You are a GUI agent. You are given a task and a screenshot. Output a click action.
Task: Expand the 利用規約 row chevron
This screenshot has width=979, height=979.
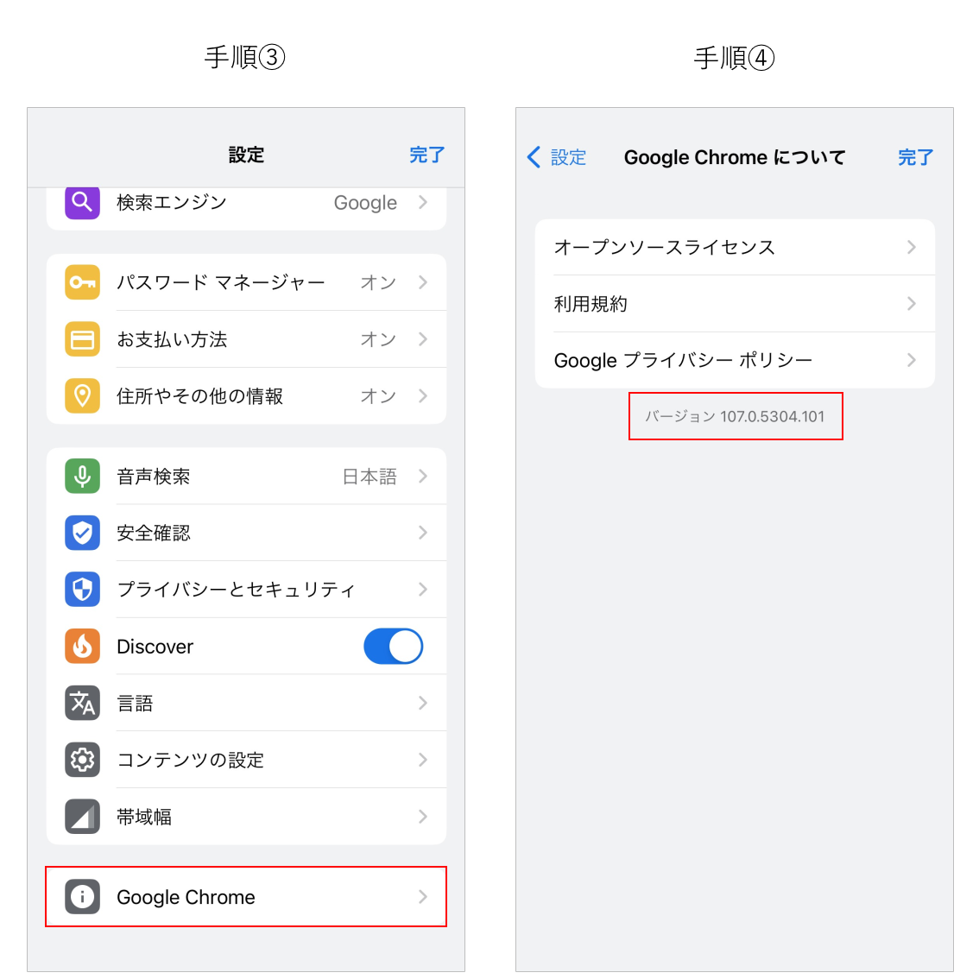(x=912, y=303)
